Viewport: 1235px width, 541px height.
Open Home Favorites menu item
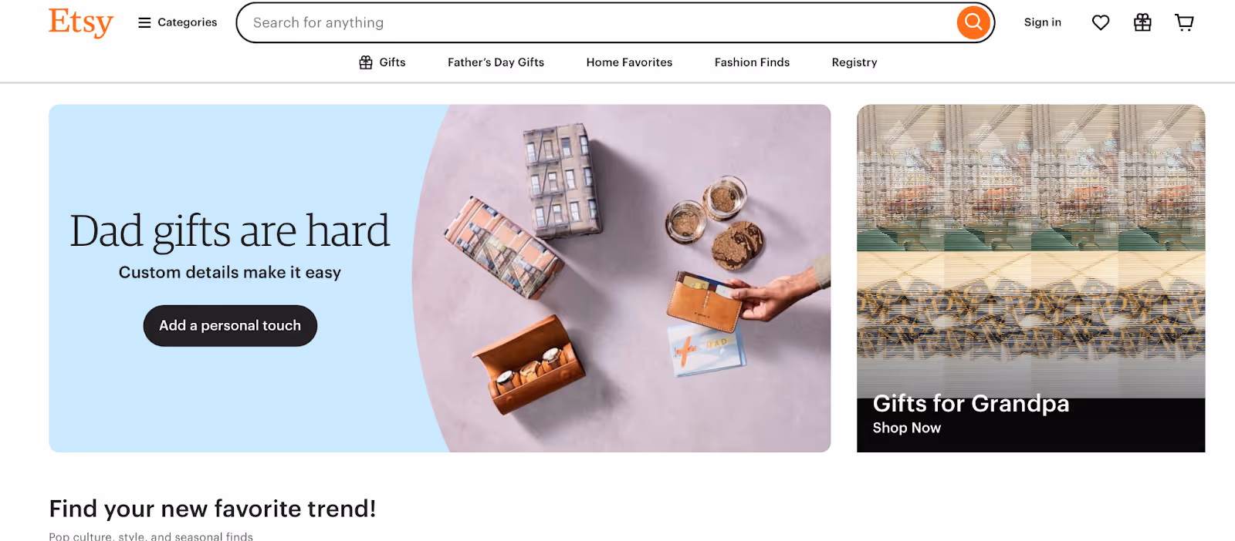tap(629, 62)
